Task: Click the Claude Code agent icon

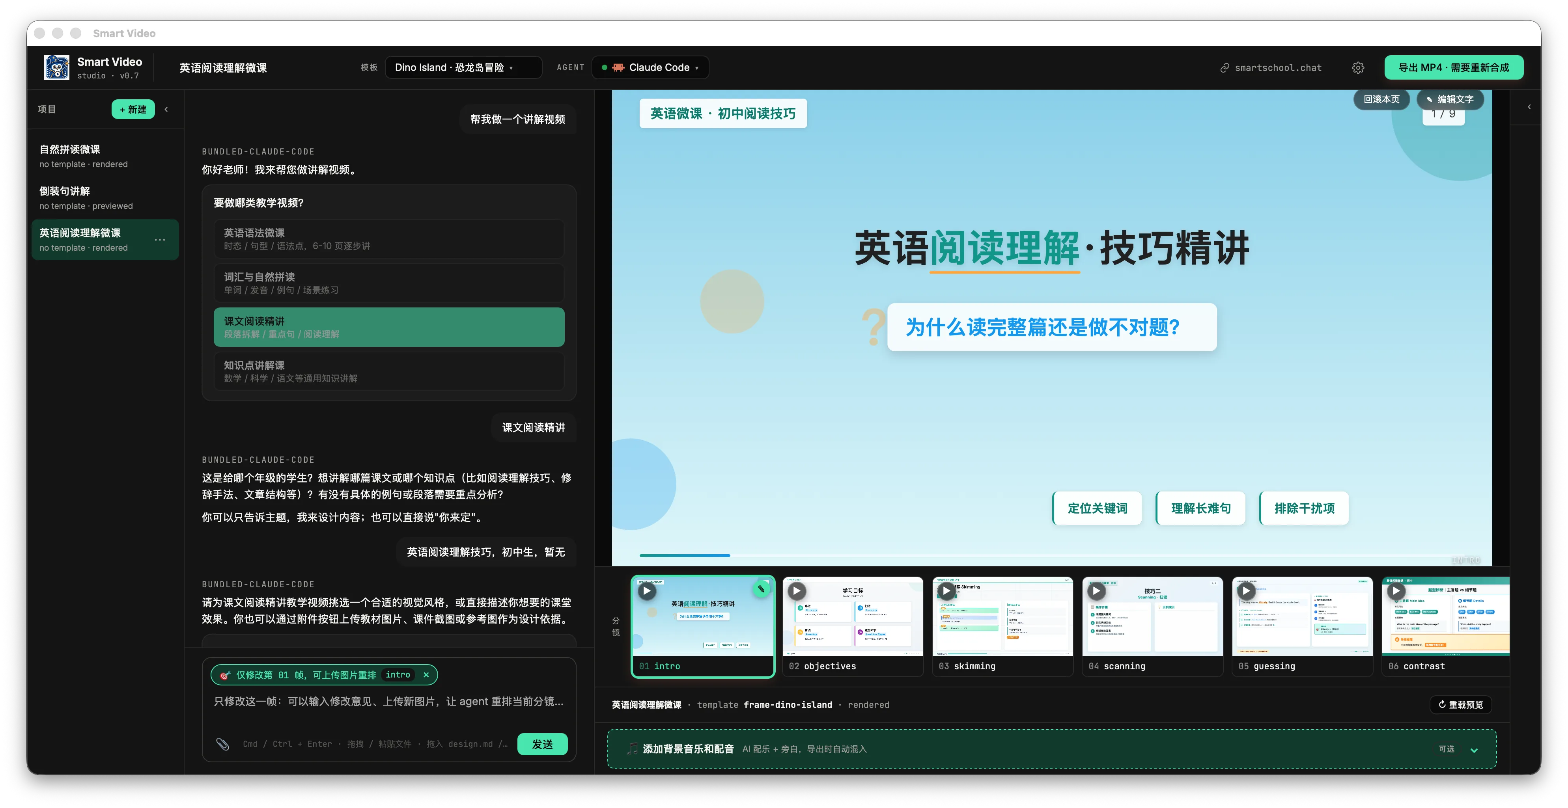Action: coord(618,67)
